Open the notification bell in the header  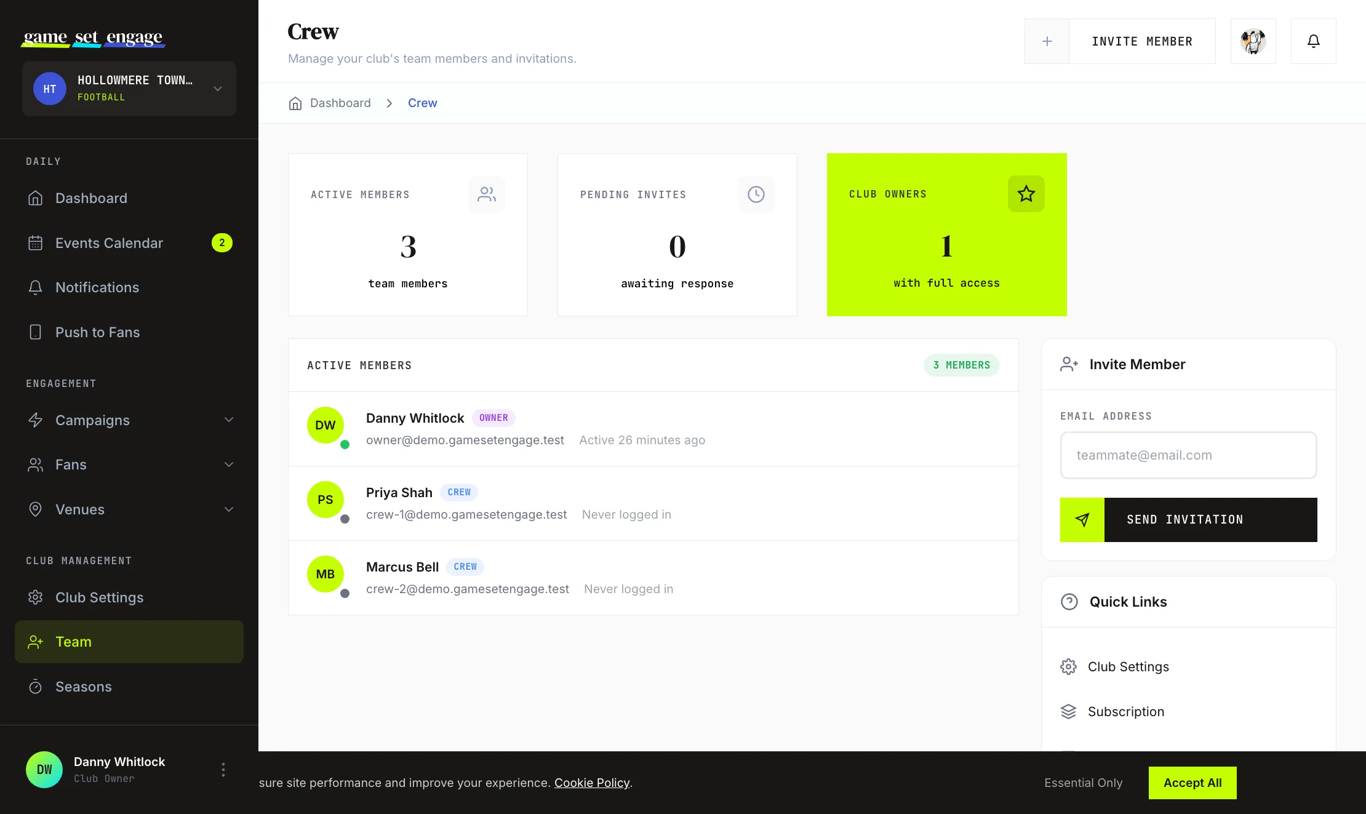1313,41
